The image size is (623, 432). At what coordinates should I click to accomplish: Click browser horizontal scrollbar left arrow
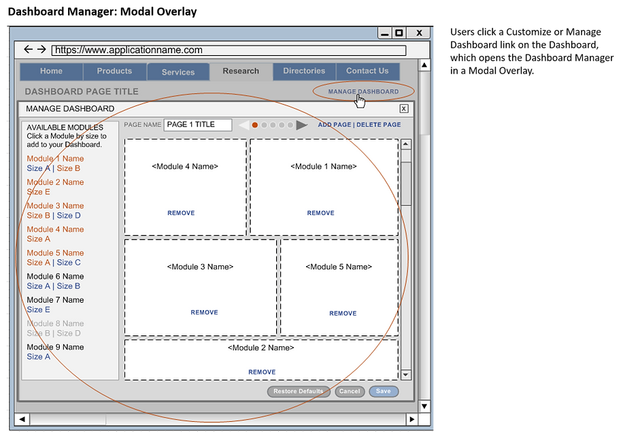tap(22, 419)
